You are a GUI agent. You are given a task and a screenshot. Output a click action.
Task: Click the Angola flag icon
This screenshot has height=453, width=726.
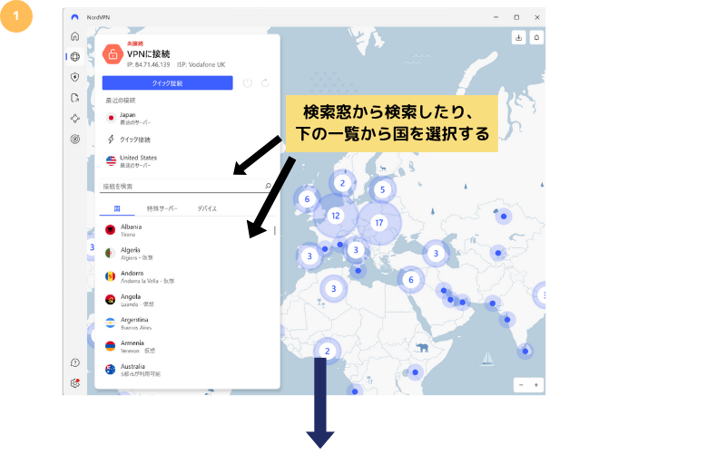(110, 300)
